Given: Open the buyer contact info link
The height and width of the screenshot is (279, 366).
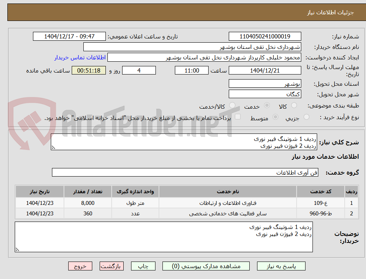Looking at the screenshot, I should tap(80, 57).
